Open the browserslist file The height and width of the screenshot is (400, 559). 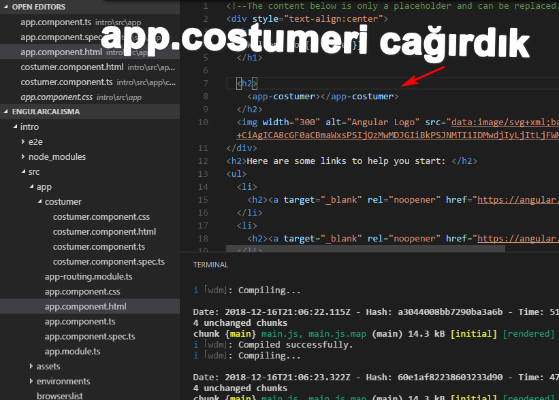coord(59,396)
